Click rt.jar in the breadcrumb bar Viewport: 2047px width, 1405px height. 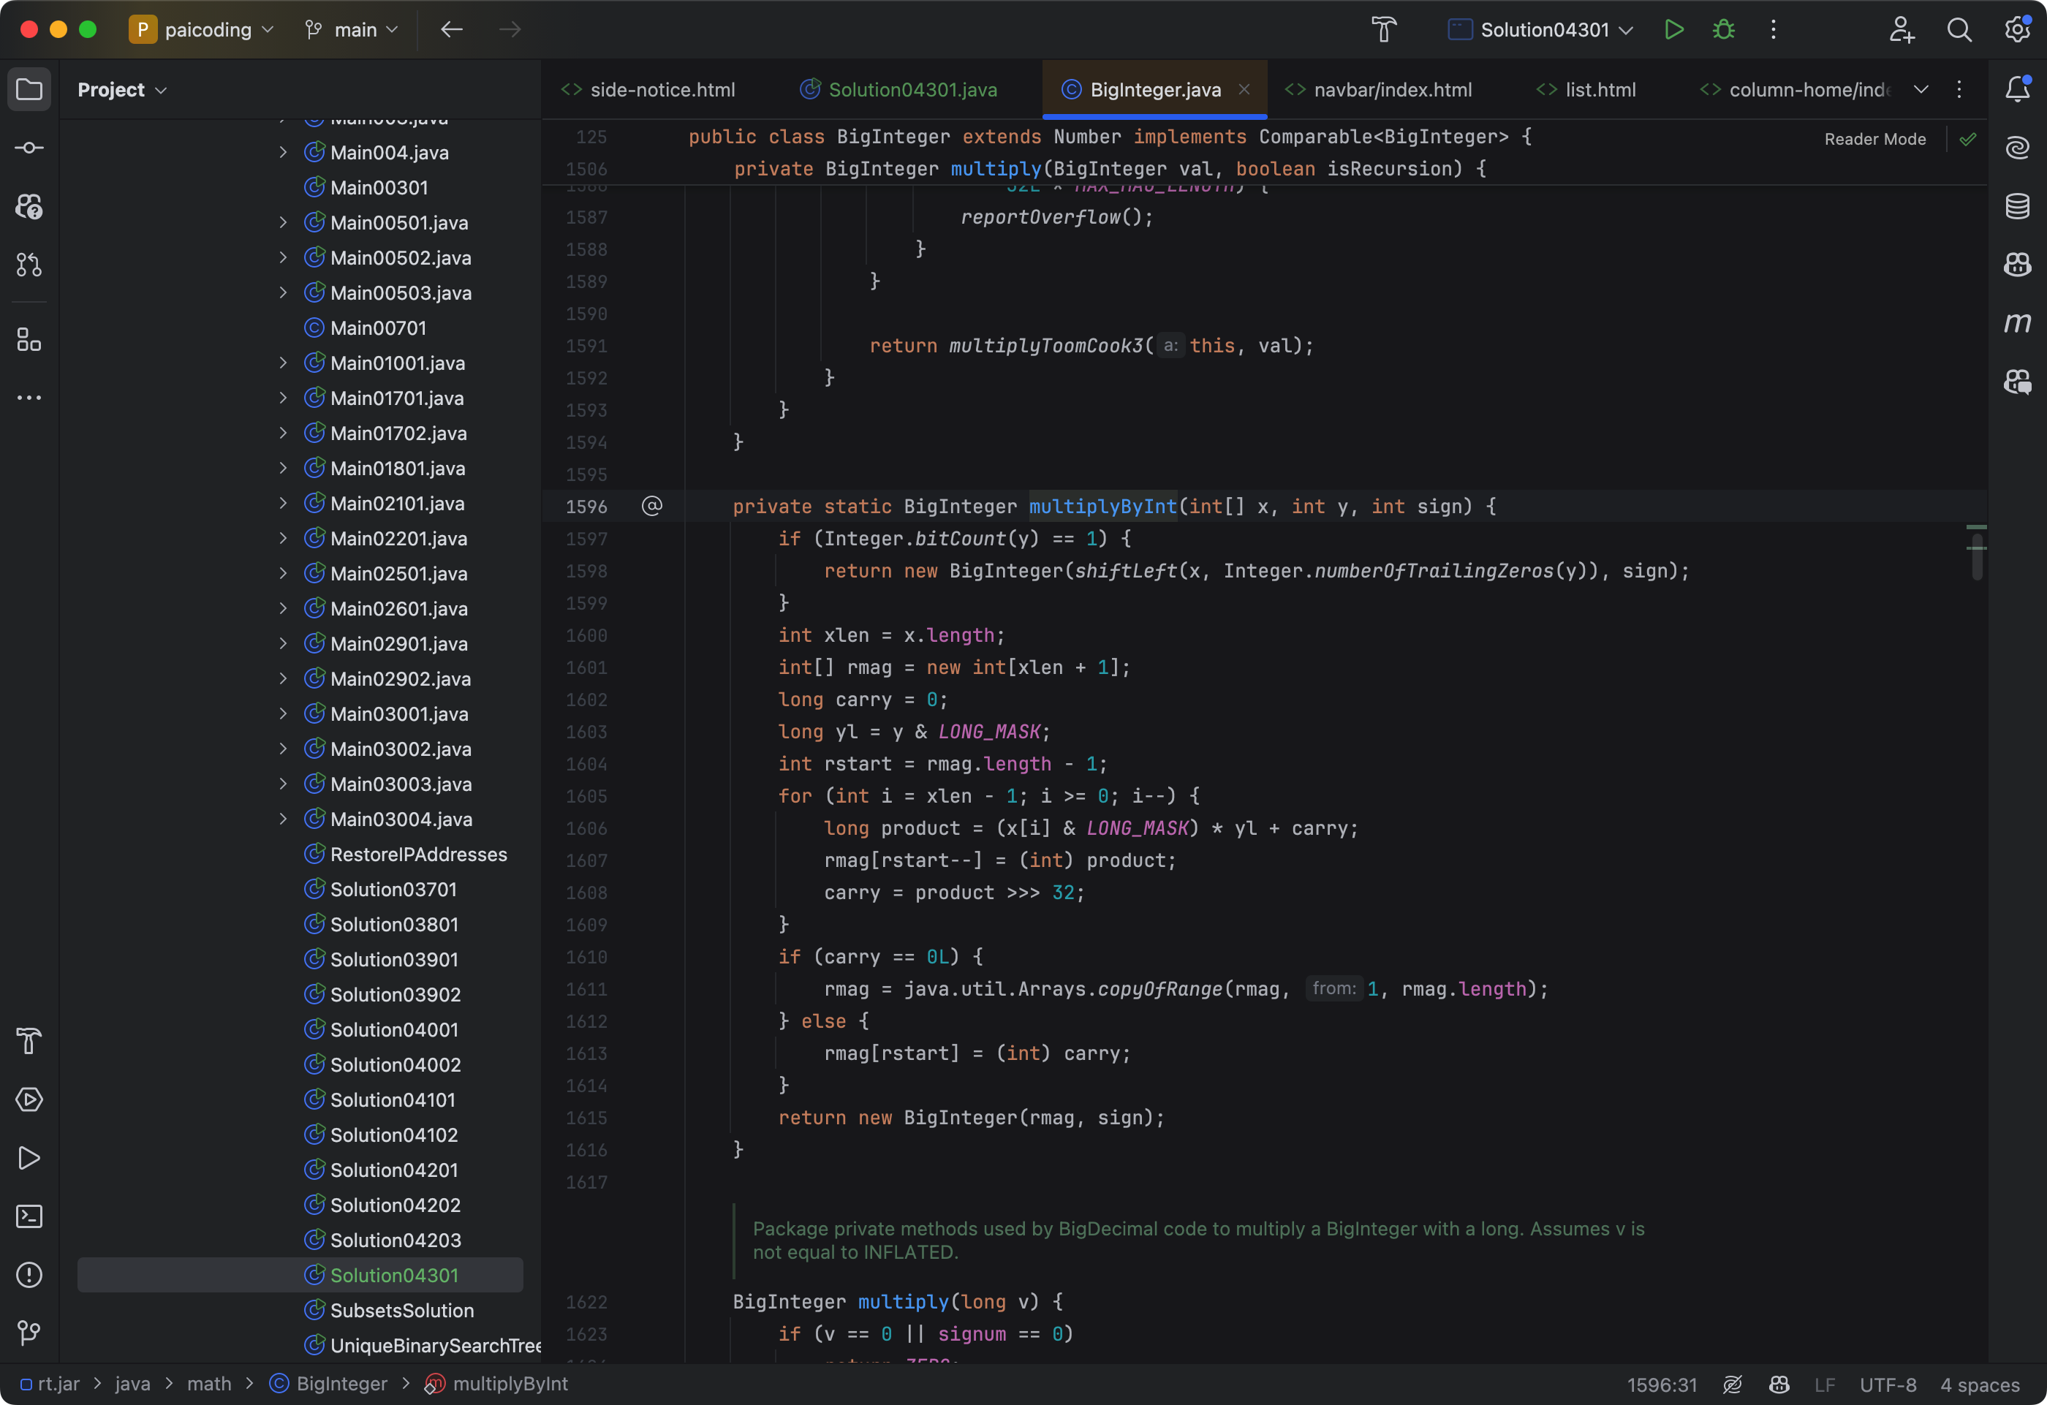coord(49,1384)
